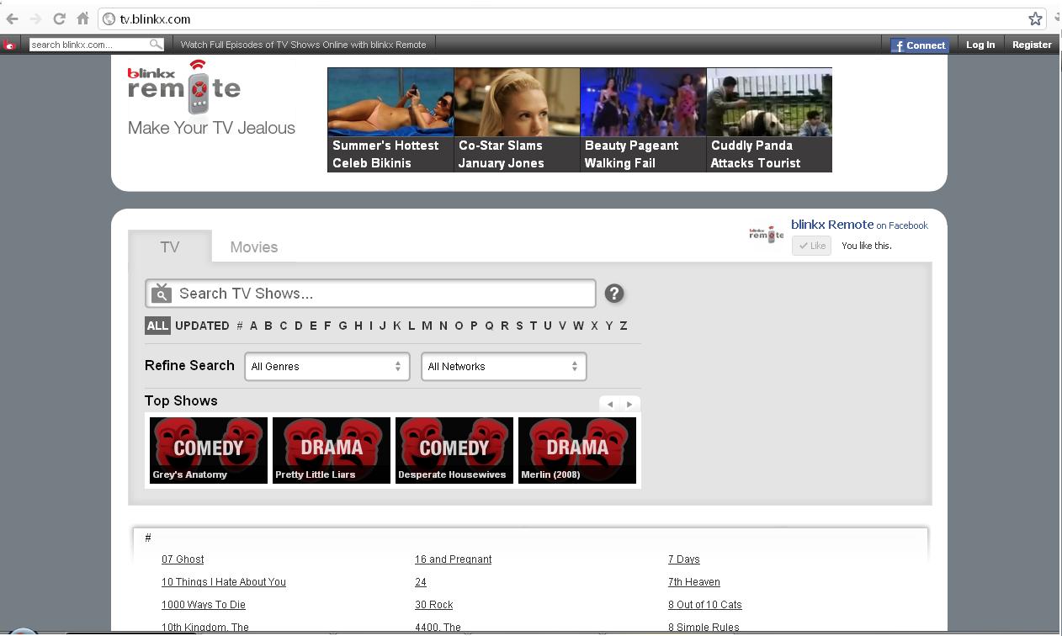1062x636 pixels.
Task: Open Beauty Pageant Walking Fail video
Action: click(643, 119)
